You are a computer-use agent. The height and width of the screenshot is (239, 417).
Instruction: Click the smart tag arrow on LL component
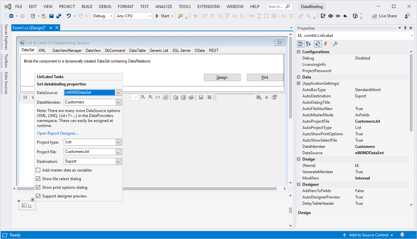[x=33, y=200]
